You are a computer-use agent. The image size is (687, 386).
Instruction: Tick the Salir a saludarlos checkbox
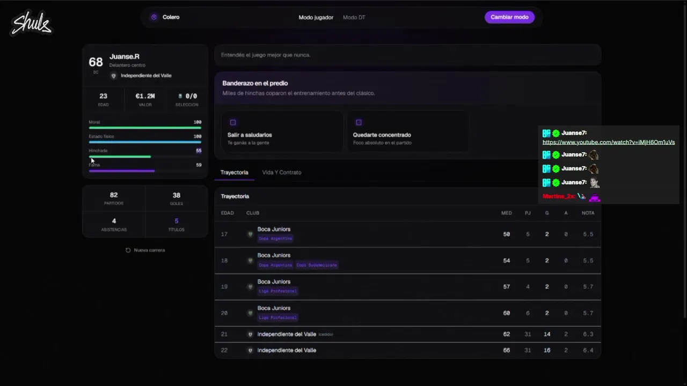pyautogui.click(x=233, y=122)
